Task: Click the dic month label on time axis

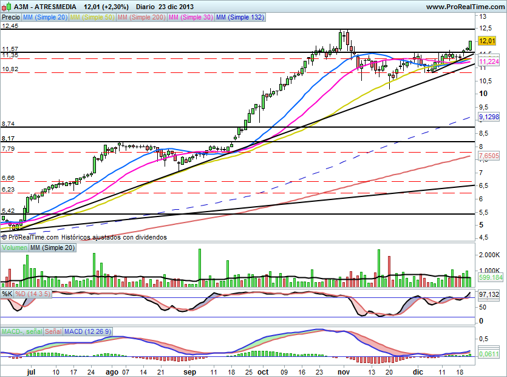Action: 418,372
